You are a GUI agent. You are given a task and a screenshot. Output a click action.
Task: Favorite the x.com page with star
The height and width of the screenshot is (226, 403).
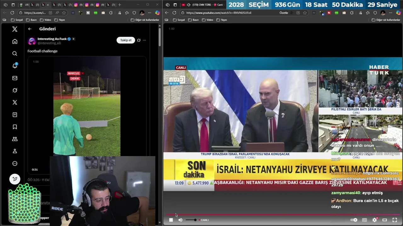tap(64, 13)
